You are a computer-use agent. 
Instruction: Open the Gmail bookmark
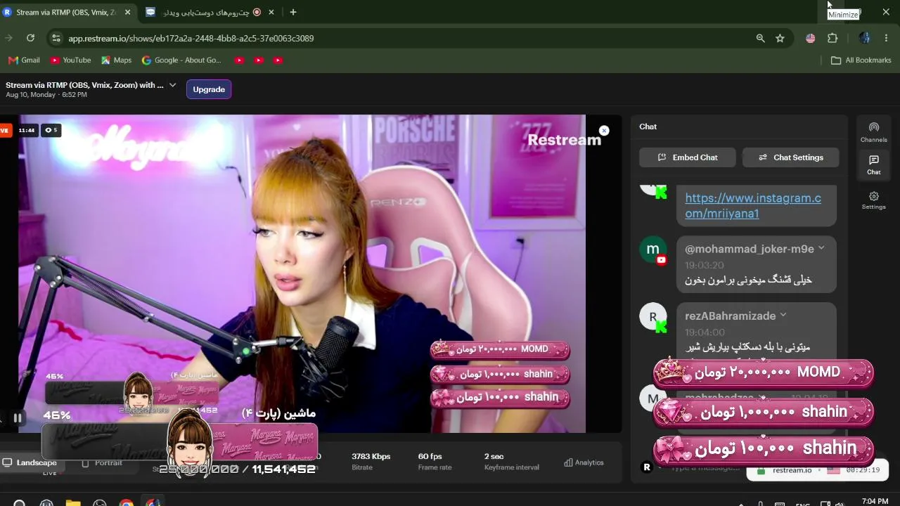click(24, 60)
